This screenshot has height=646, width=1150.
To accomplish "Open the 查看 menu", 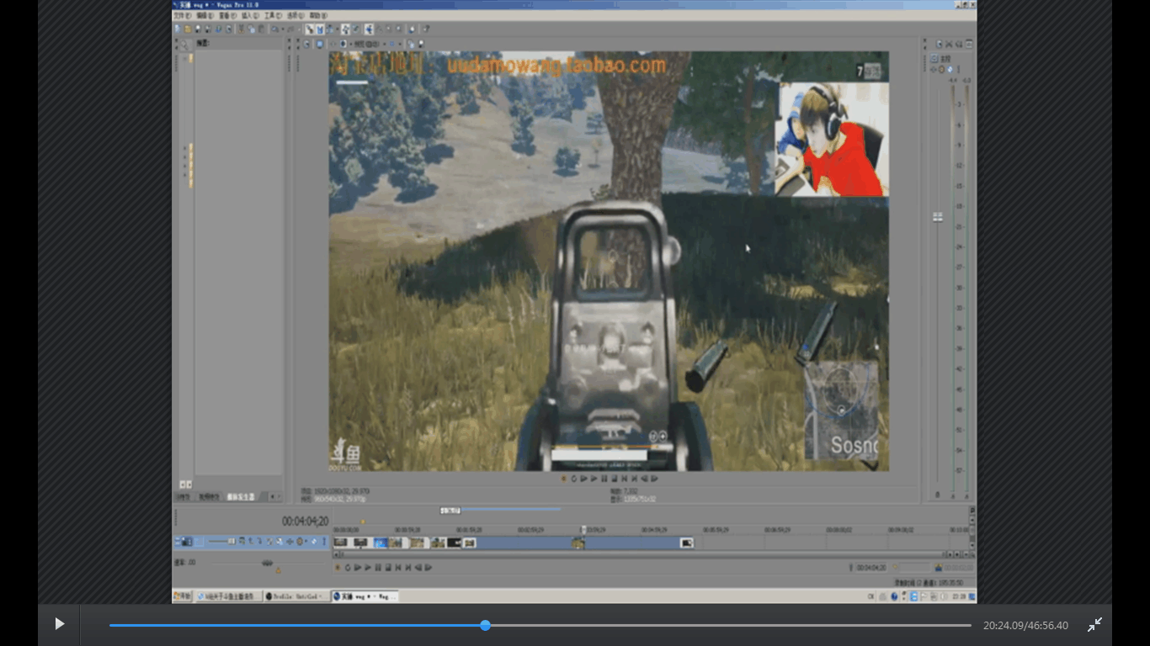I will [x=227, y=16].
